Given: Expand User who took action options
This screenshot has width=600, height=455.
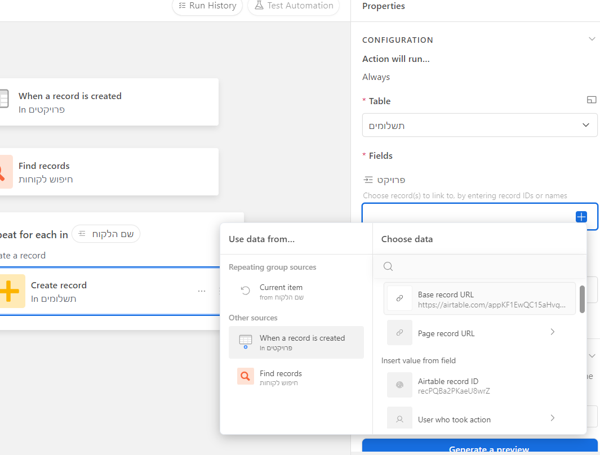Looking at the screenshot, I should click(552, 418).
